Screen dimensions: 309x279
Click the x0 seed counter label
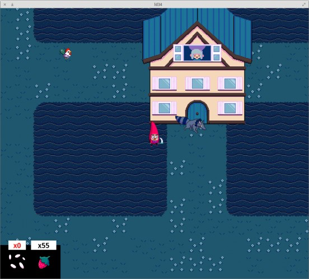[x=17, y=246]
